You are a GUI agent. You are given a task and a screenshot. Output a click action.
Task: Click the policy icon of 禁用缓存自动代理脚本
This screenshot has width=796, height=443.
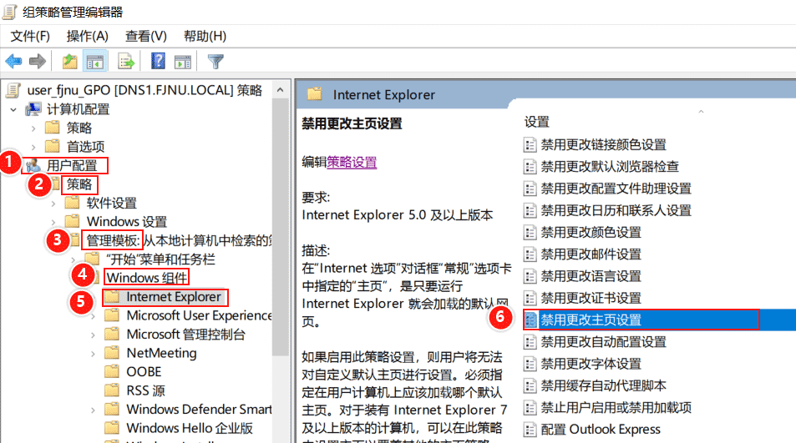[x=530, y=385]
